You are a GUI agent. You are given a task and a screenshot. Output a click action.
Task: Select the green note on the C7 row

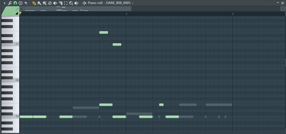(x=117, y=45)
